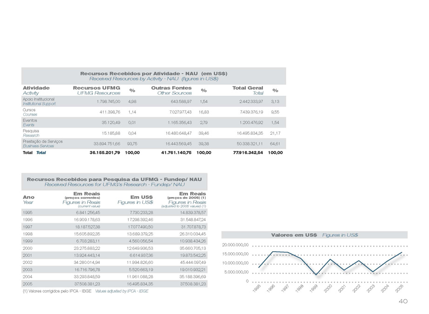Select the 'Cursos' activity row label
429x314 pixels.
29,110
